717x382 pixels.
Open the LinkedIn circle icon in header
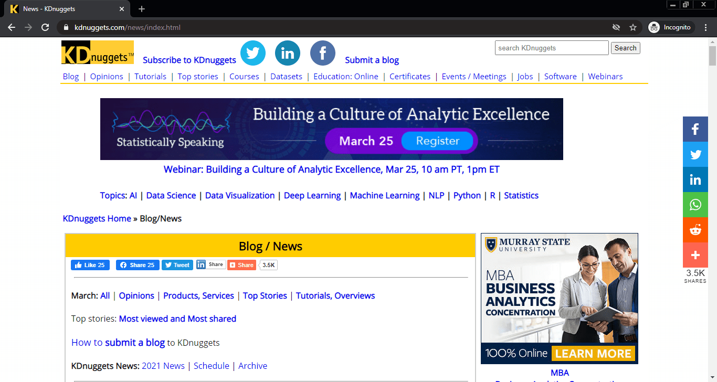[288, 53]
